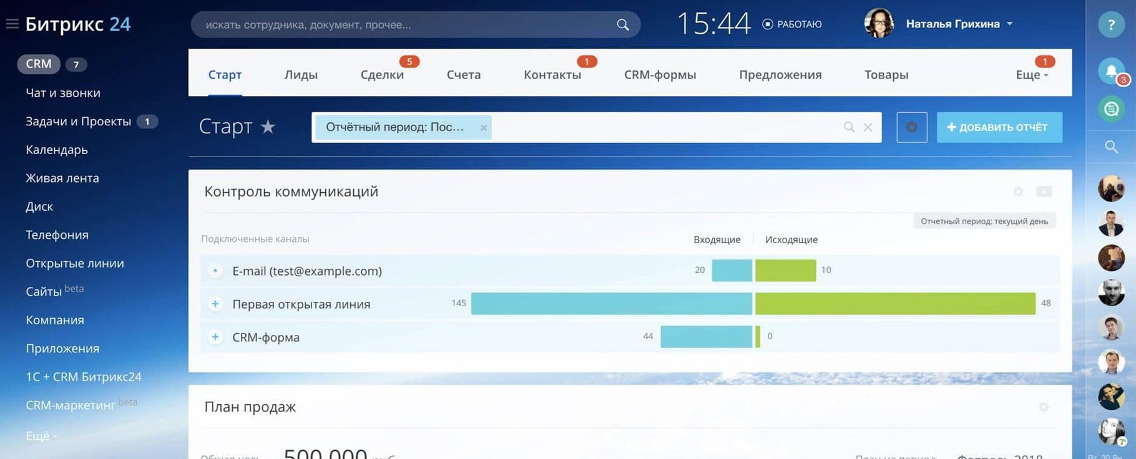Click the 15:44 clock display
The image size is (1136, 459).
point(713,24)
